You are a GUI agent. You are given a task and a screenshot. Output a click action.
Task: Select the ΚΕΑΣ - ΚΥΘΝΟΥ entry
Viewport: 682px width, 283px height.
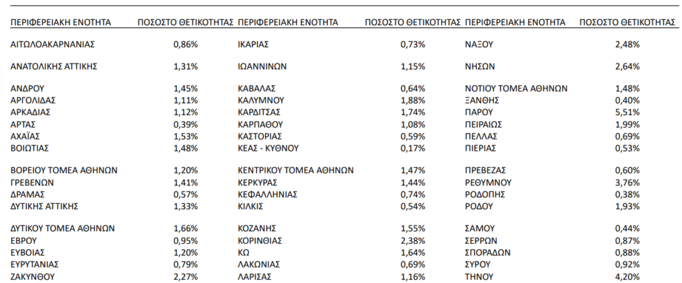point(268,148)
